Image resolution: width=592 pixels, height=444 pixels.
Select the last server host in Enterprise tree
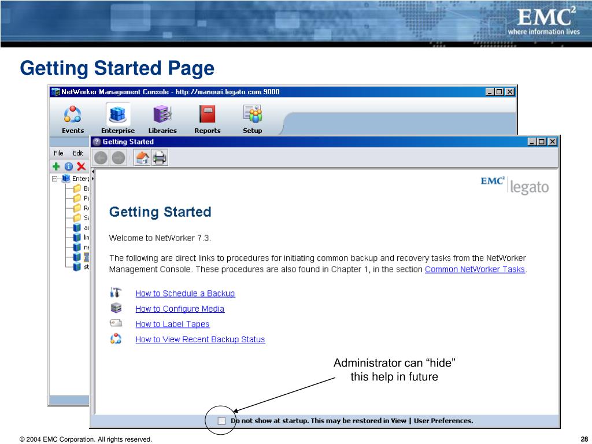81,267
